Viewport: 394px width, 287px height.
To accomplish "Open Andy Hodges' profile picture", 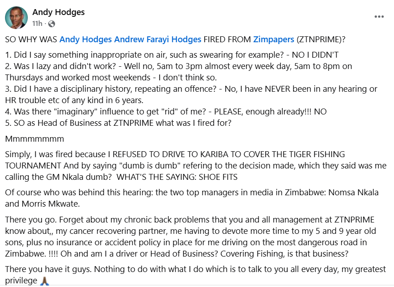I will click(x=16, y=18).
